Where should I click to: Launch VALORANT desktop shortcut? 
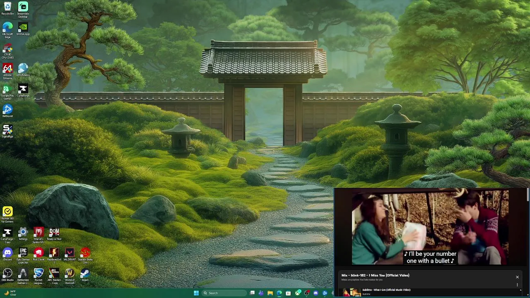click(x=70, y=254)
